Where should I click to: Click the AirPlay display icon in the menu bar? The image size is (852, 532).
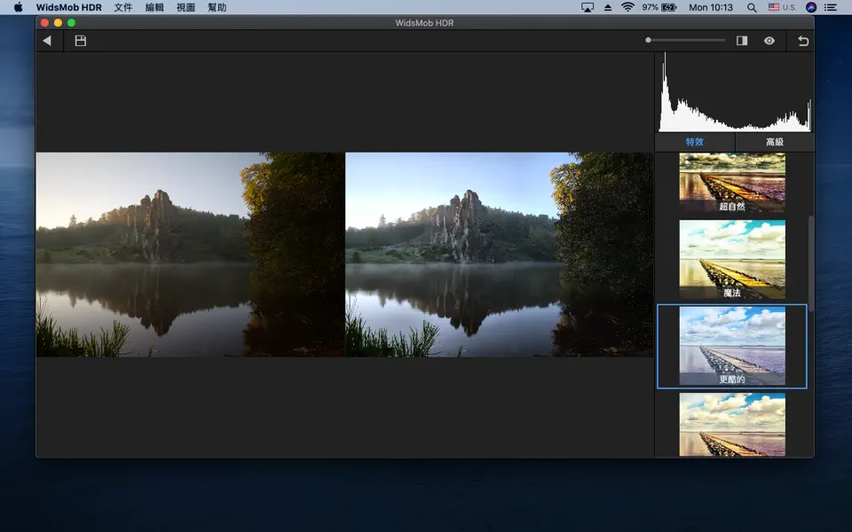coord(587,7)
